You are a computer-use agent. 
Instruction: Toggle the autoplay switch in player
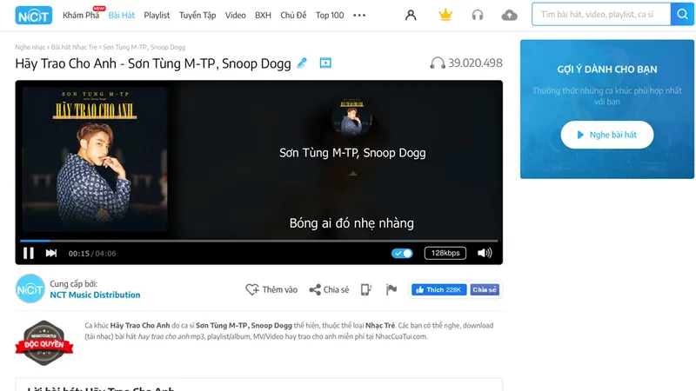click(402, 253)
